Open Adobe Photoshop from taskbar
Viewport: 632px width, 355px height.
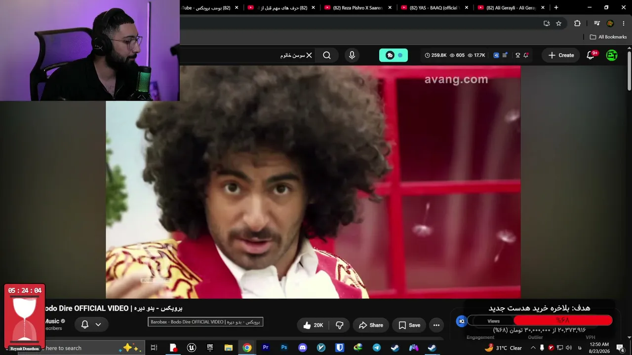[284, 348]
